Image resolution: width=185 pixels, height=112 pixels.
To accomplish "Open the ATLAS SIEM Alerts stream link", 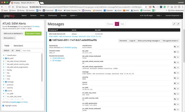I will pos(59,58).
